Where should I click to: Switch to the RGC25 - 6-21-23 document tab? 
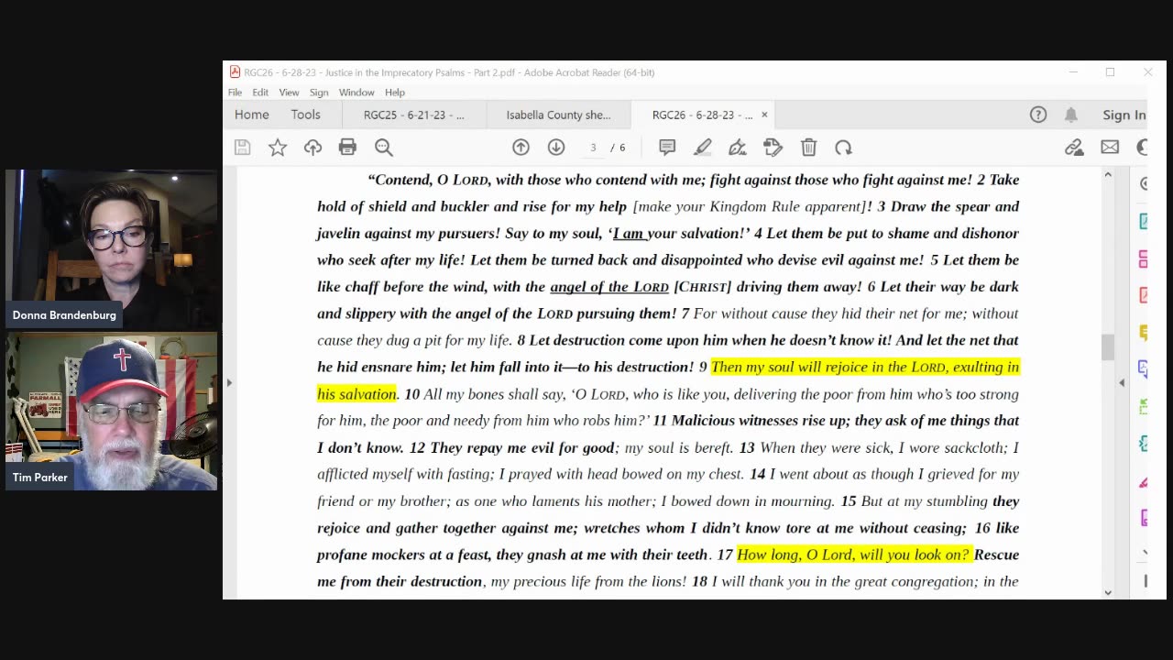coord(414,115)
